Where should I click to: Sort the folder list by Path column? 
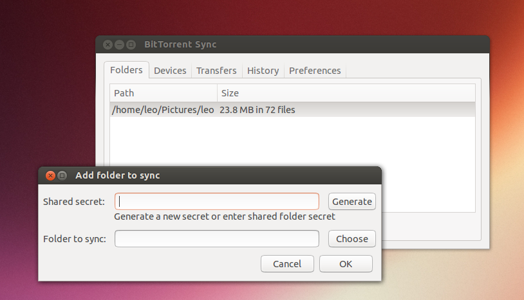pyautogui.click(x=163, y=93)
